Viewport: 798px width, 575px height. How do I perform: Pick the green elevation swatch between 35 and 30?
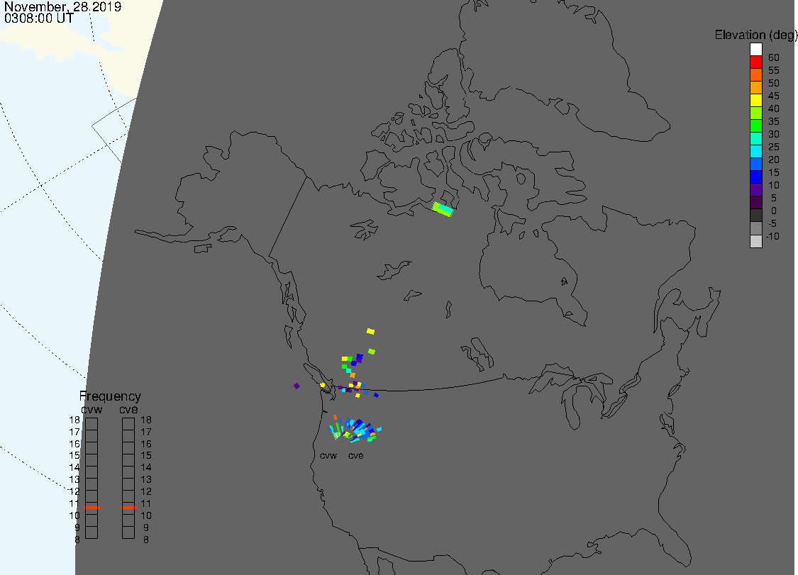point(755,125)
